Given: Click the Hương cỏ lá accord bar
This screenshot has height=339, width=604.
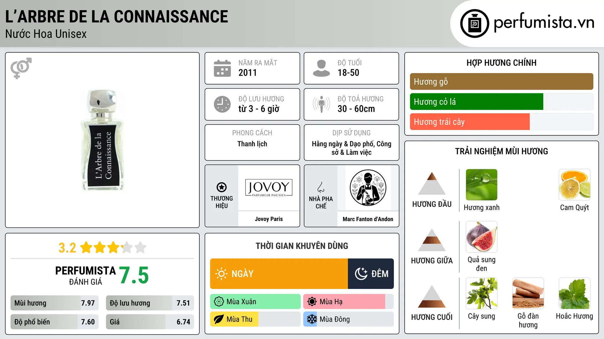Looking at the screenshot, I should point(501,102).
